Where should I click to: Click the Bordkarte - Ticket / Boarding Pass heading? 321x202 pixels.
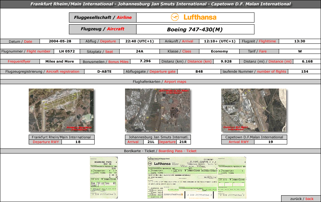[x=160, y=151]
